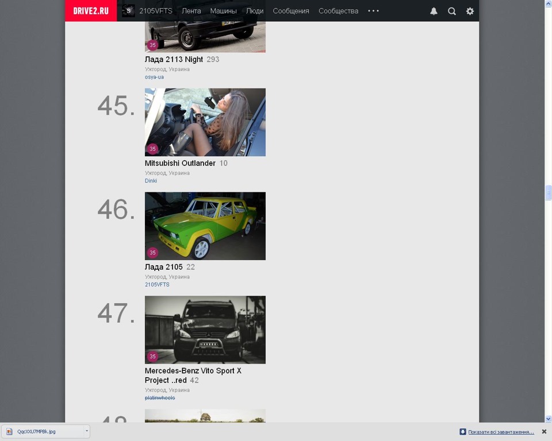This screenshot has height=441, width=552.
Task: Click the download arrow icon beside Показати
Action: [x=462, y=431]
